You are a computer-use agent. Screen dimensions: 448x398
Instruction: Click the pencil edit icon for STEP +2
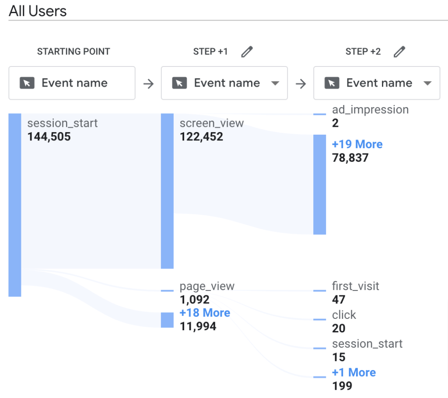click(399, 51)
